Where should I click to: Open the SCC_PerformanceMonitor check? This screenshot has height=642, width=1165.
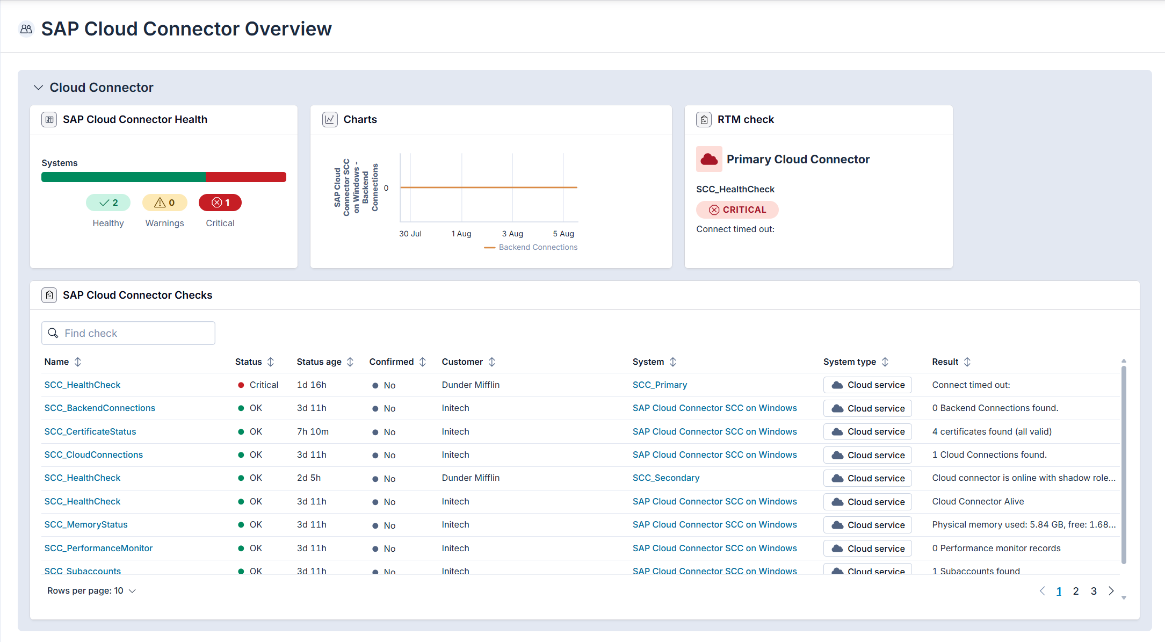point(98,548)
